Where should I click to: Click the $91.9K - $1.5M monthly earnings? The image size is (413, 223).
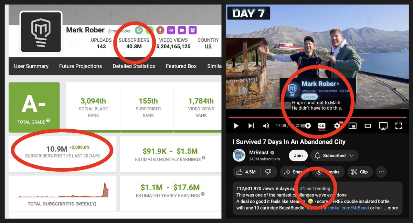coord(170,151)
